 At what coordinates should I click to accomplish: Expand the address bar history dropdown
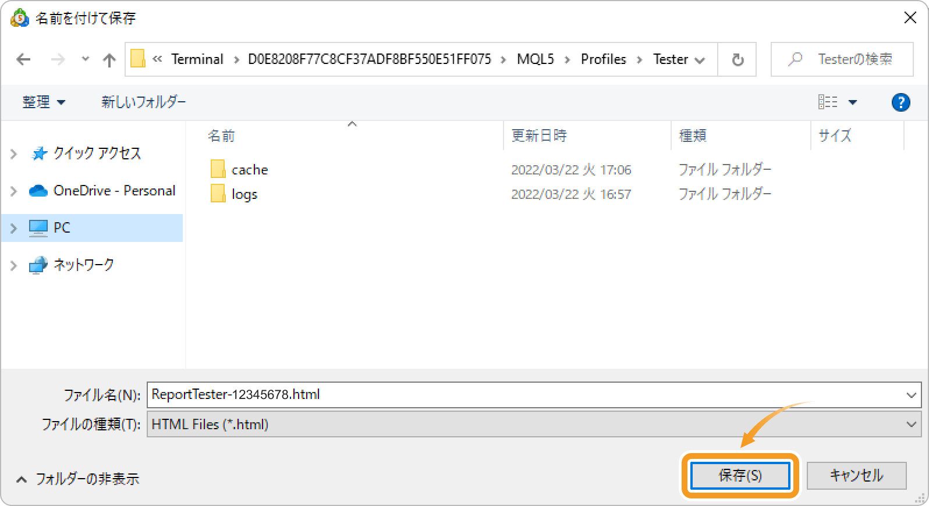(700, 60)
